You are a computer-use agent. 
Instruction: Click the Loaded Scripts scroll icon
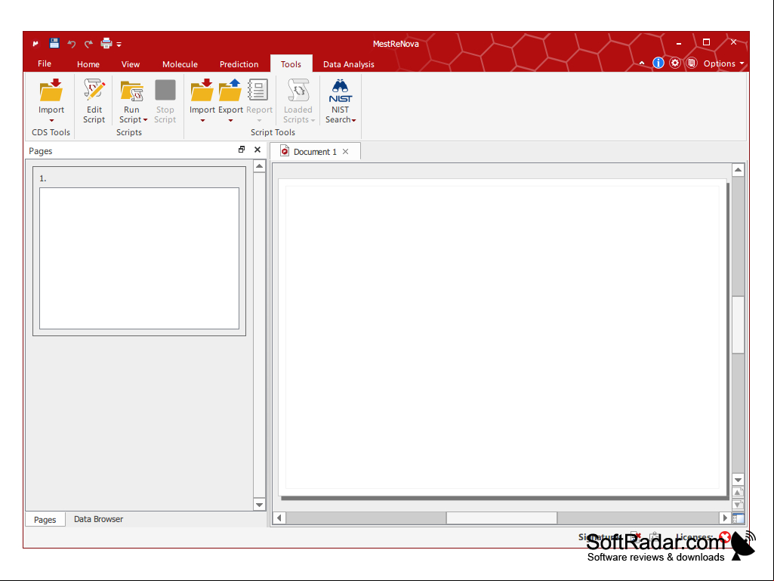point(298,90)
